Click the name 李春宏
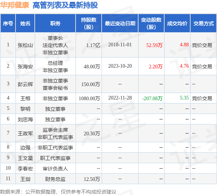 (25, 169)
